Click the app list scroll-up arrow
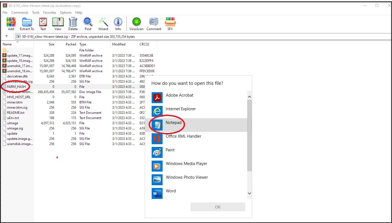The image size is (392, 223). point(249,97)
